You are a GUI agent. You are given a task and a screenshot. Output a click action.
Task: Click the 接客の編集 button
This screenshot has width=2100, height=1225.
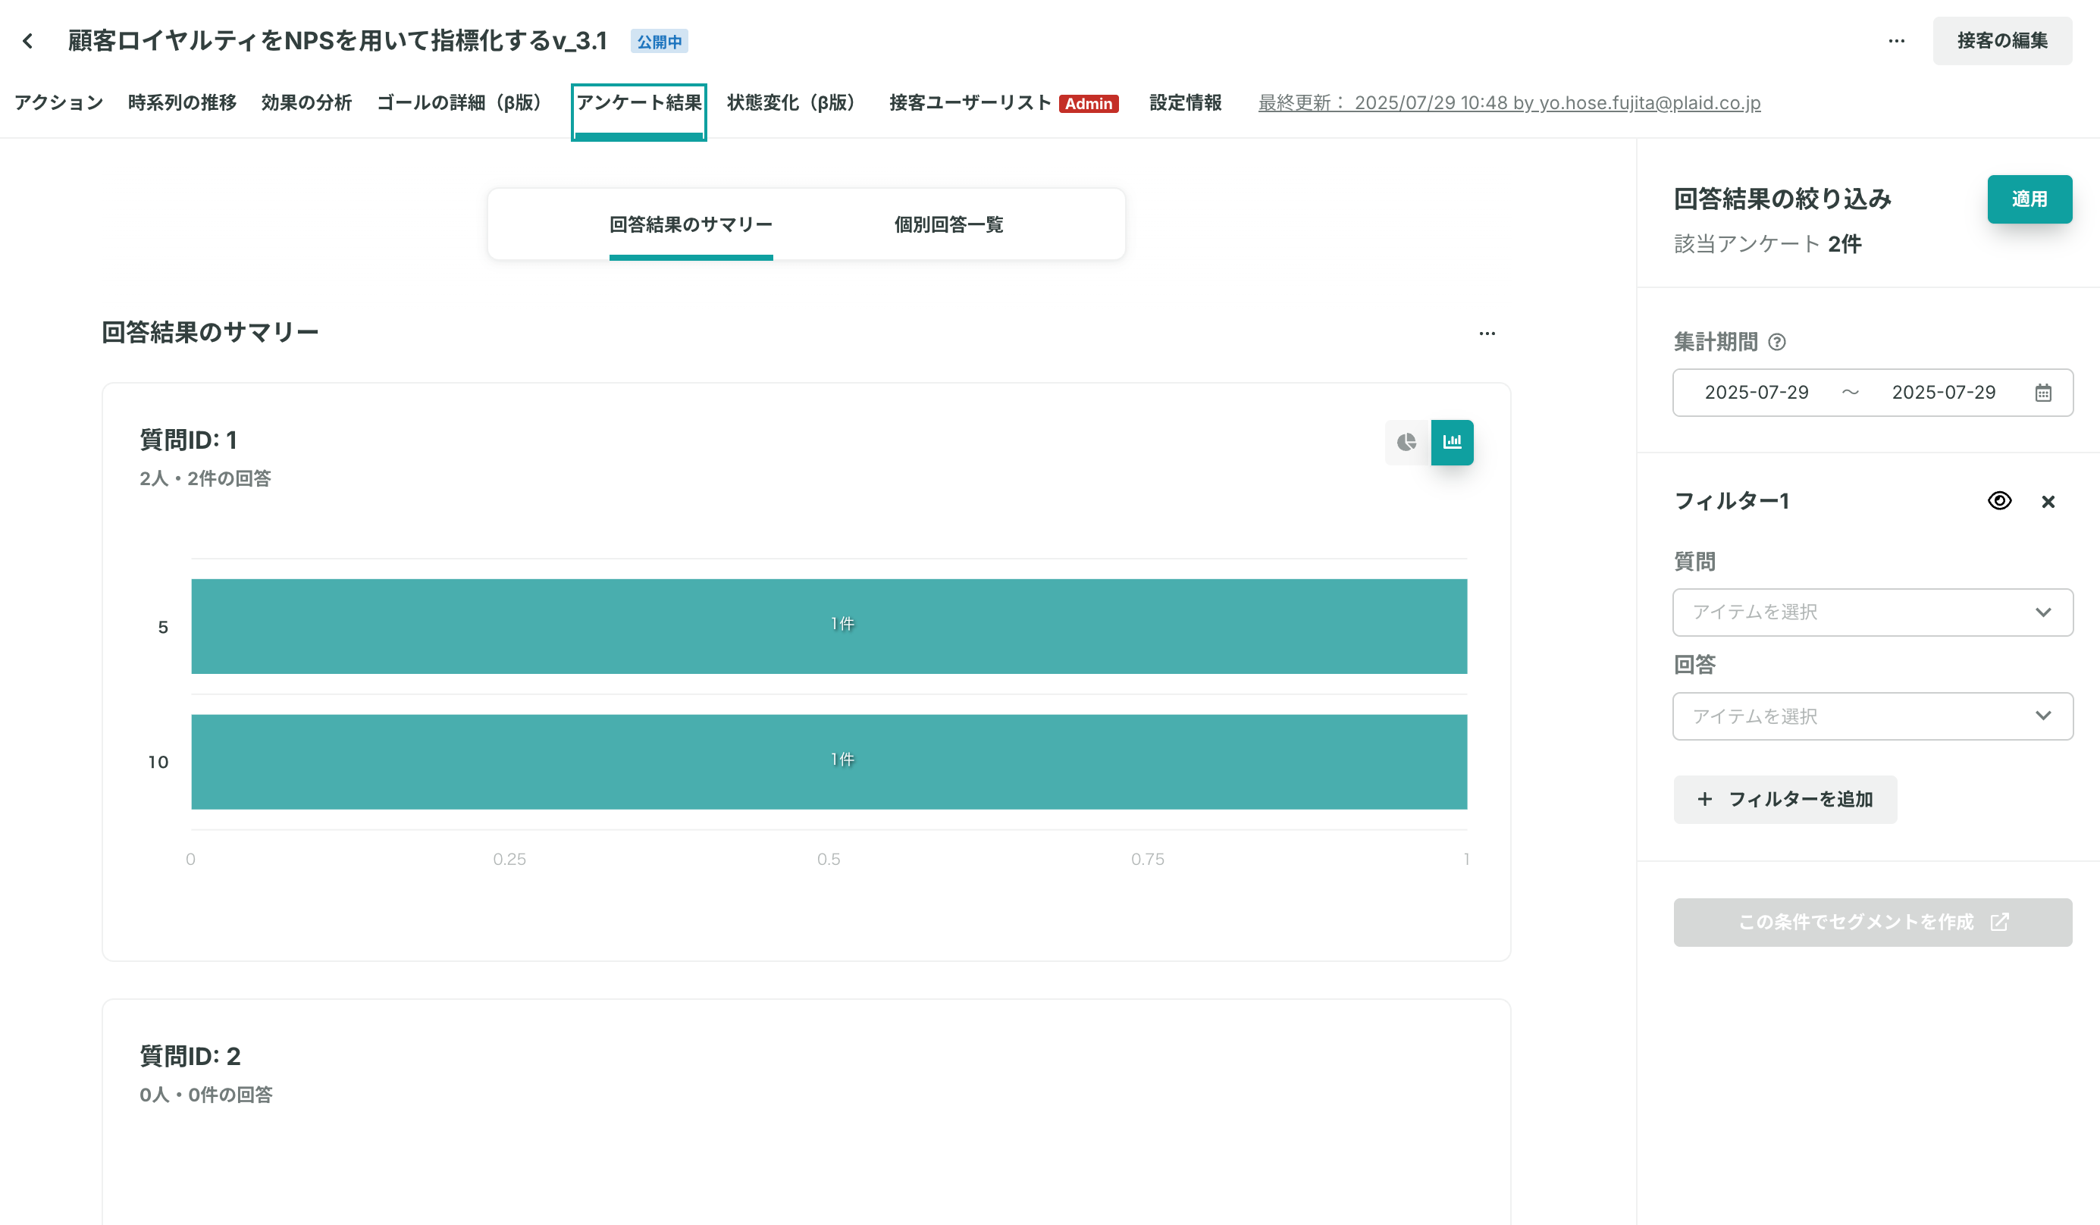(2001, 41)
